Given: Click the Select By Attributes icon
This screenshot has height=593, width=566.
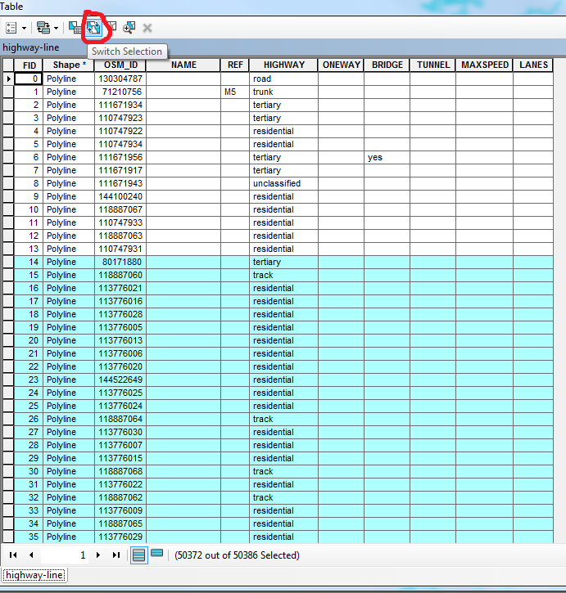Looking at the screenshot, I should point(75,28).
